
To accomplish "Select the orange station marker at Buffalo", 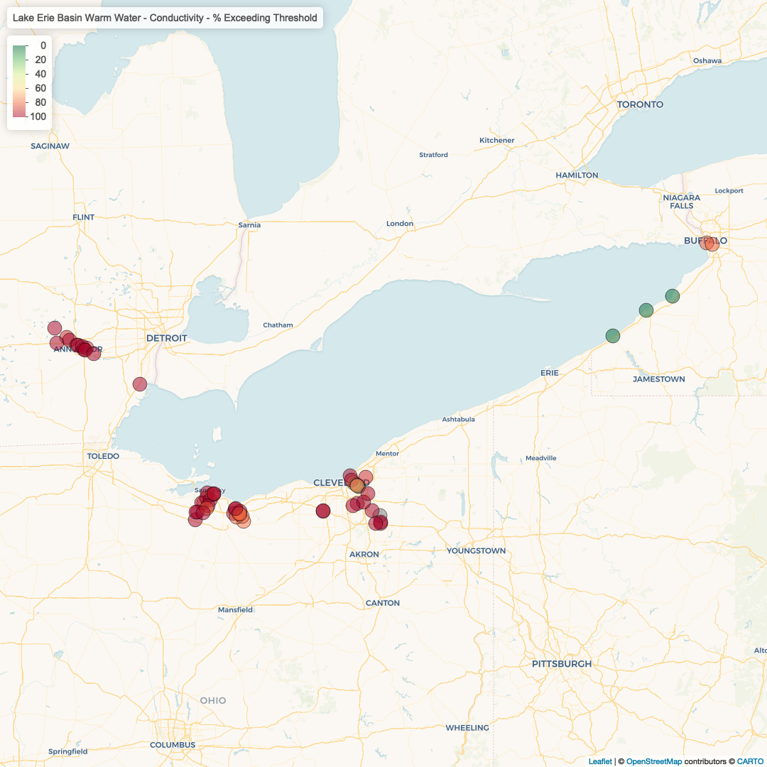I will click(709, 243).
